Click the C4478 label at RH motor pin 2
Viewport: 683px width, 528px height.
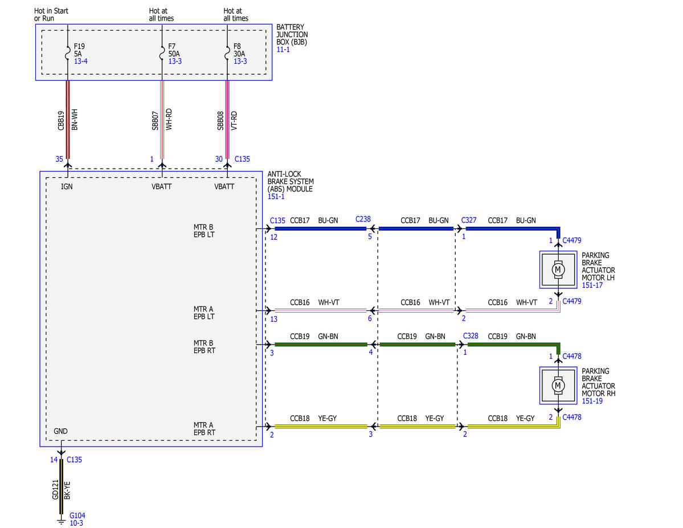point(571,418)
